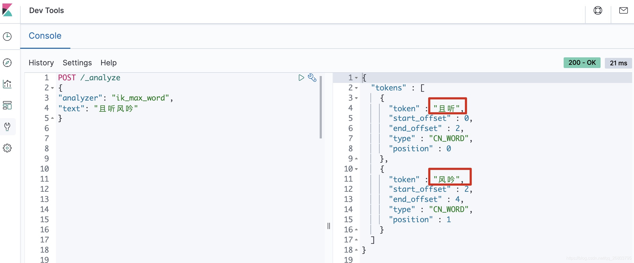
Task: Open the Management gear icon
Action: click(7, 148)
